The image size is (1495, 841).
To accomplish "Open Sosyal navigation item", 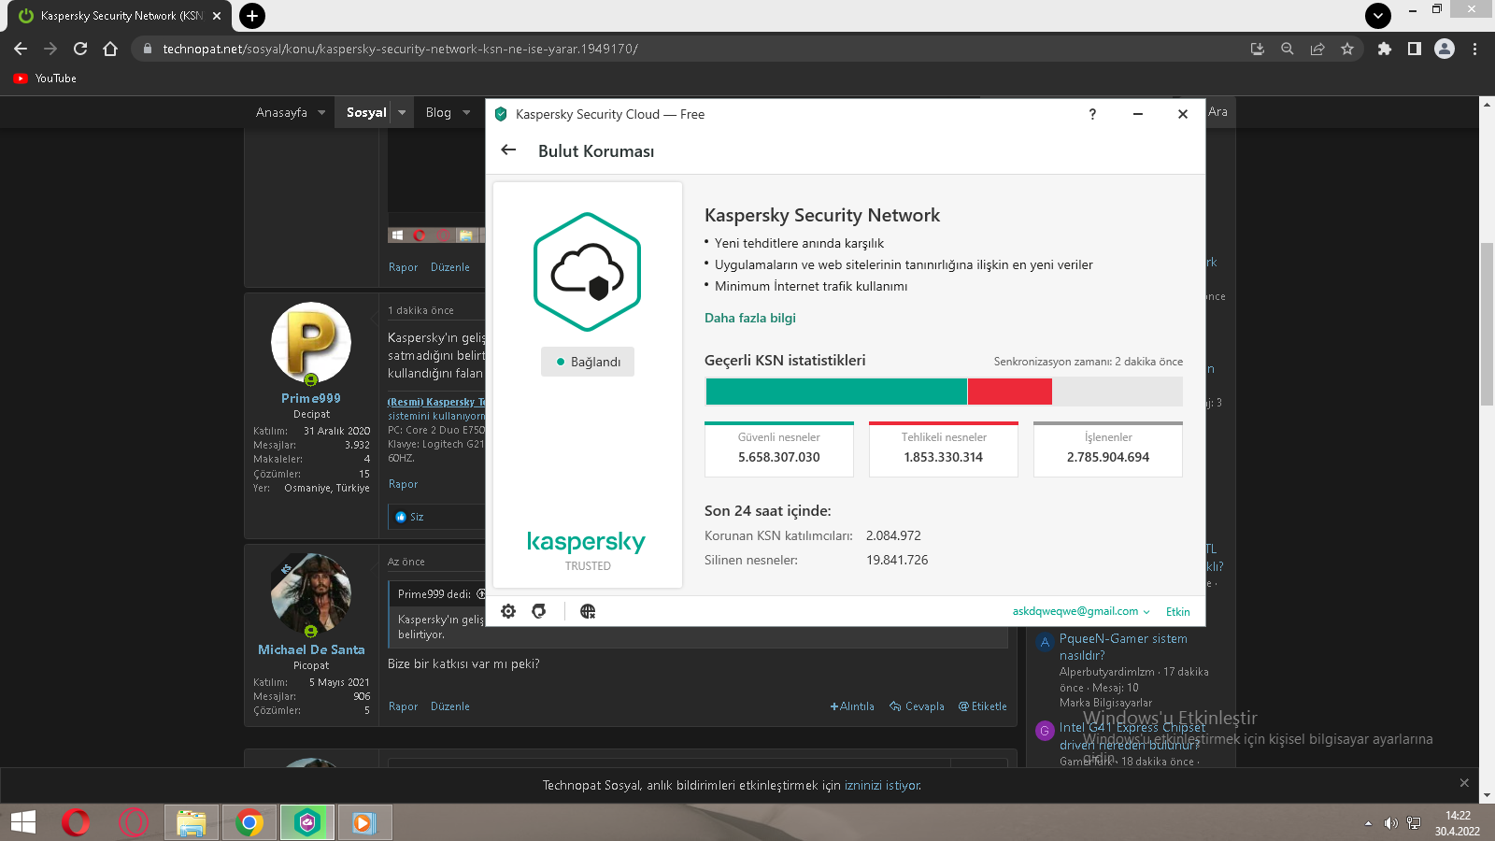I will click(366, 112).
